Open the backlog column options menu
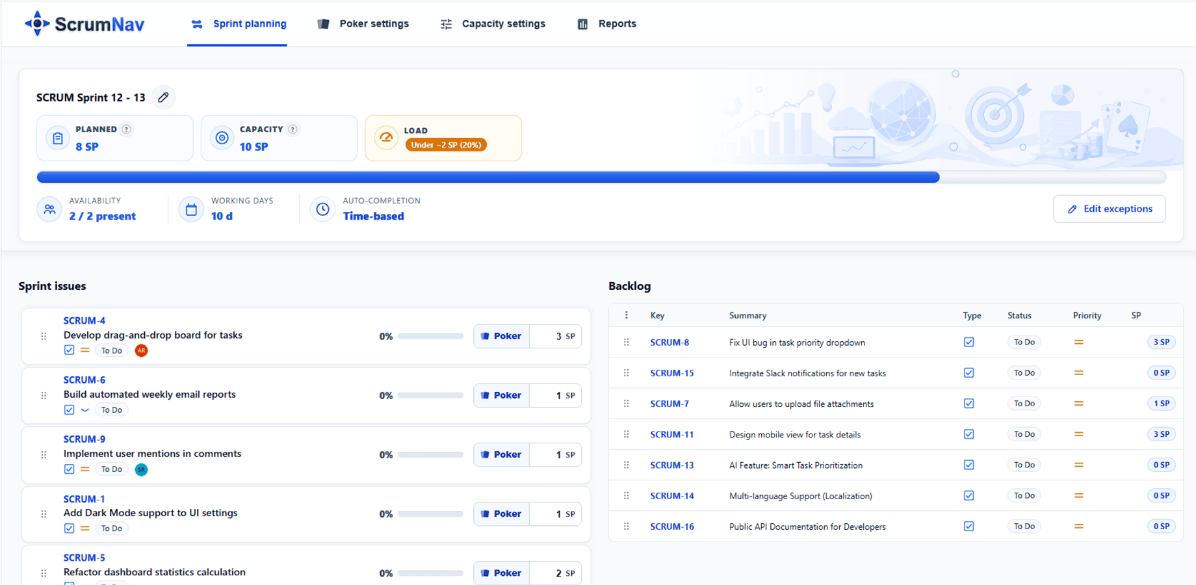 tap(627, 315)
